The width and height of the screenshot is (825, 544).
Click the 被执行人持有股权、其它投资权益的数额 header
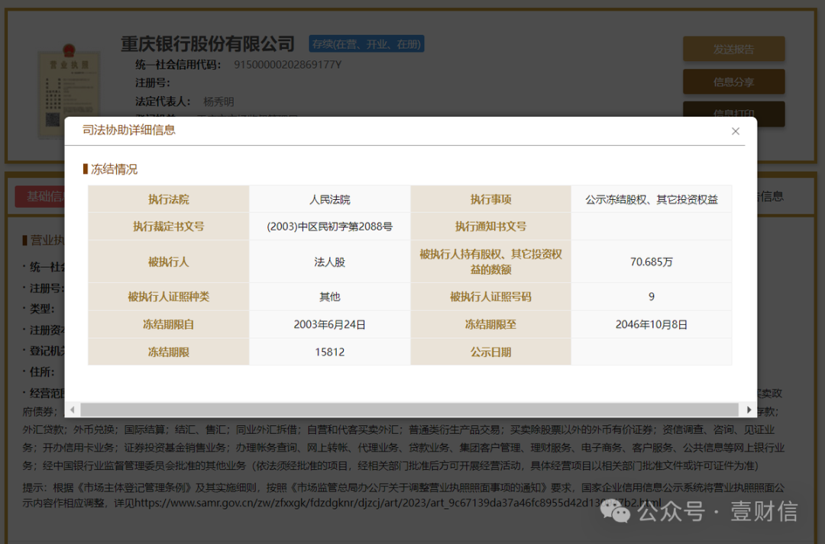click(490, 262)
